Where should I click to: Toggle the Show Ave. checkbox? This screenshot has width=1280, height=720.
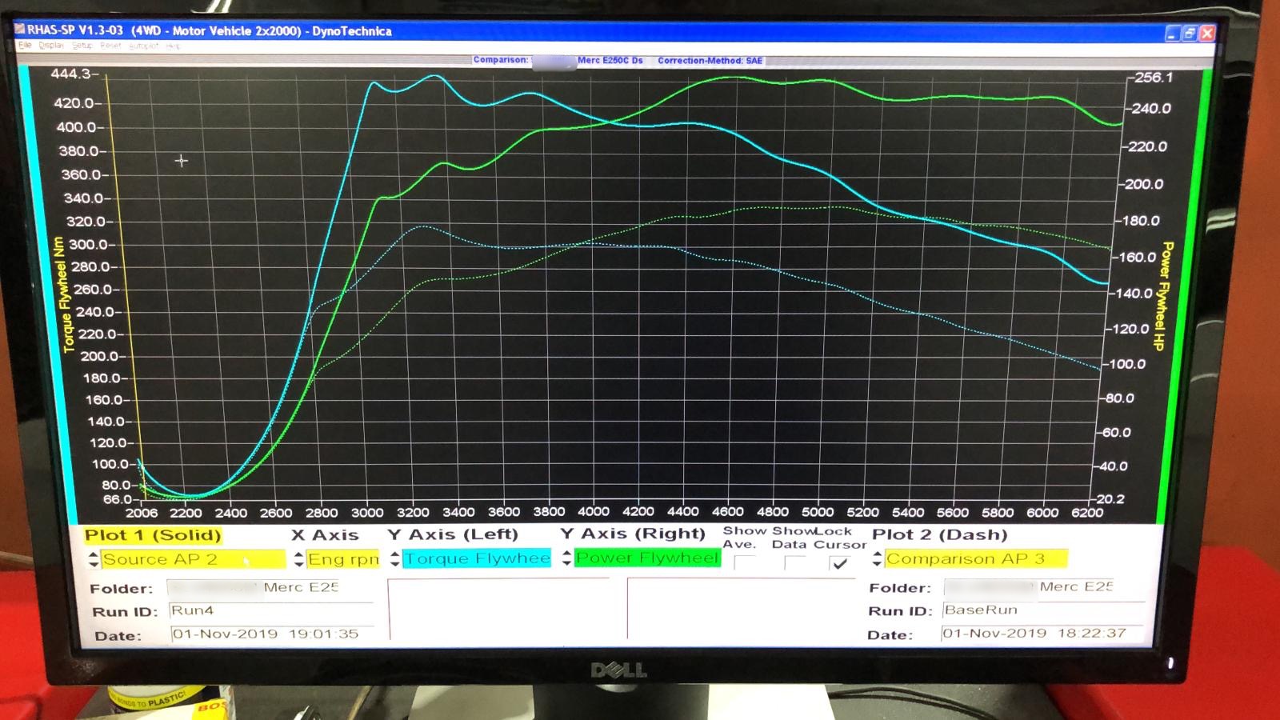[x=744, y=562]
